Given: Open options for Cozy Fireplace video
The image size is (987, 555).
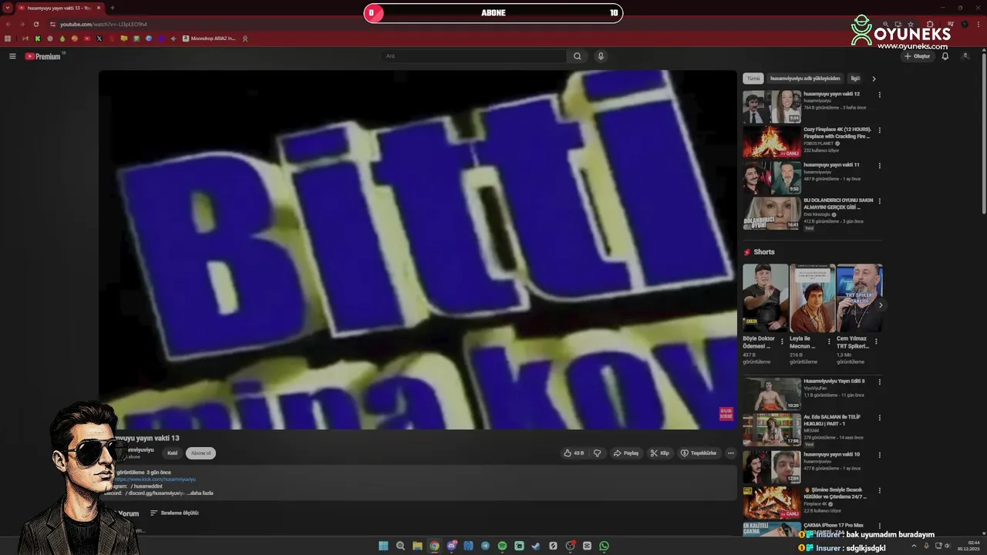Looking at the screenshot, I should pyautogui.click(x=879, y=131).
